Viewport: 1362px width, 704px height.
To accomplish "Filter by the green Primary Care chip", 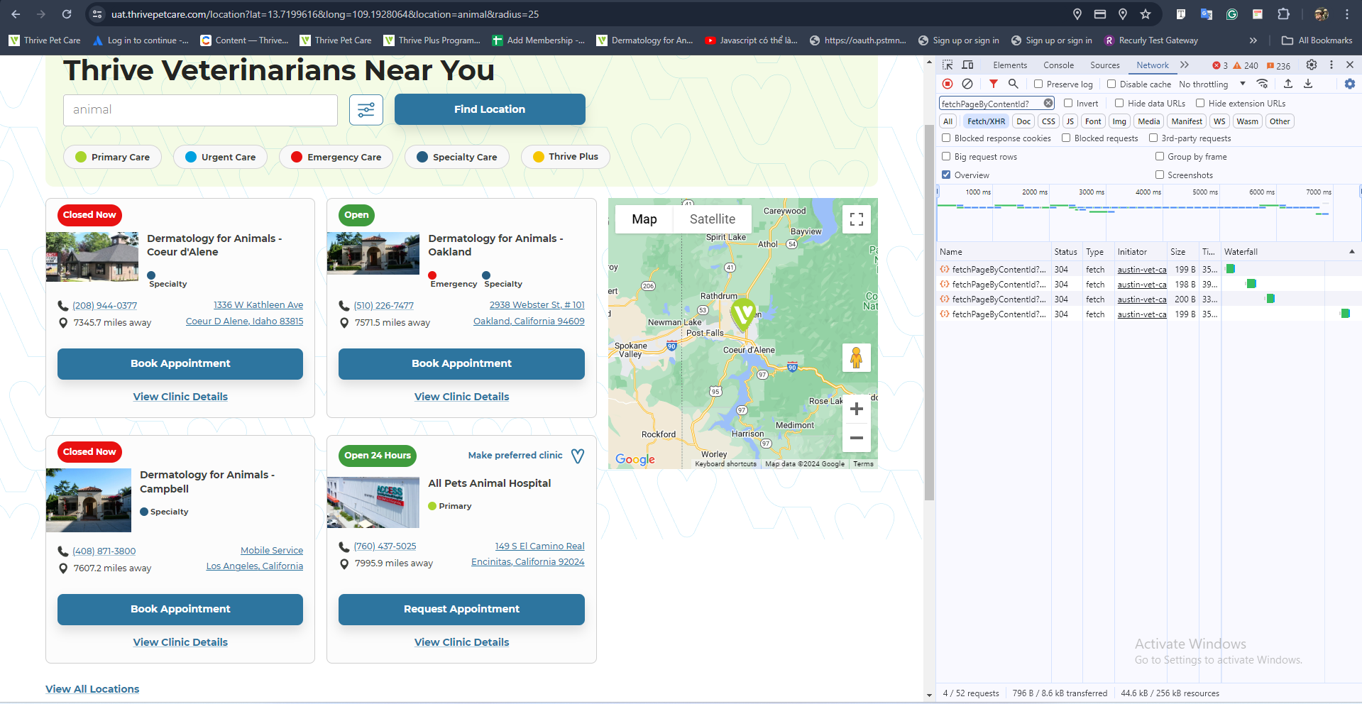I will (x=112, y=157).
